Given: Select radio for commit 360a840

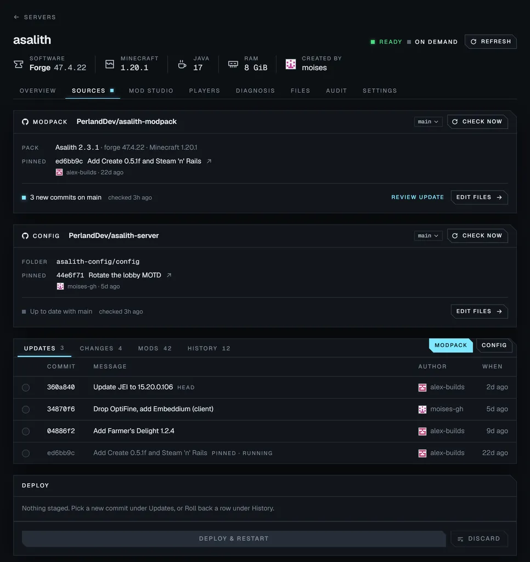Looking at the screenshot, I should [26, 388].
